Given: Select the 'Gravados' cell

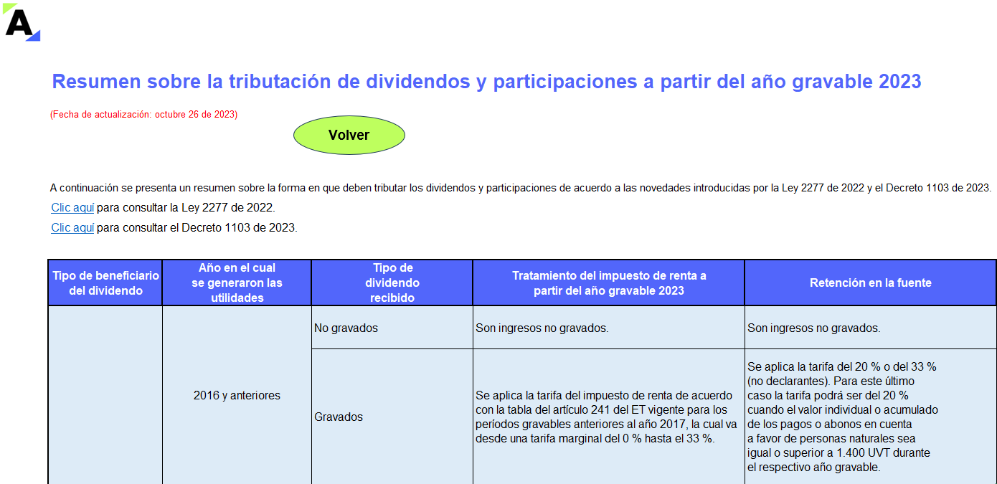Looking at the screenshot, I should coord(392,417).
